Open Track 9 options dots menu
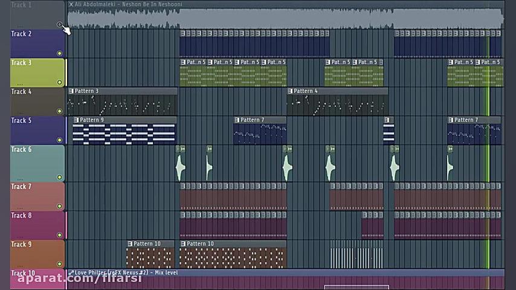516x290 pixels. coord(20,266)
